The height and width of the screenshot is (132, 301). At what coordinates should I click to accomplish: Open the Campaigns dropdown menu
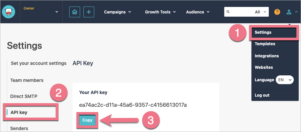click(x=118, y=12)
